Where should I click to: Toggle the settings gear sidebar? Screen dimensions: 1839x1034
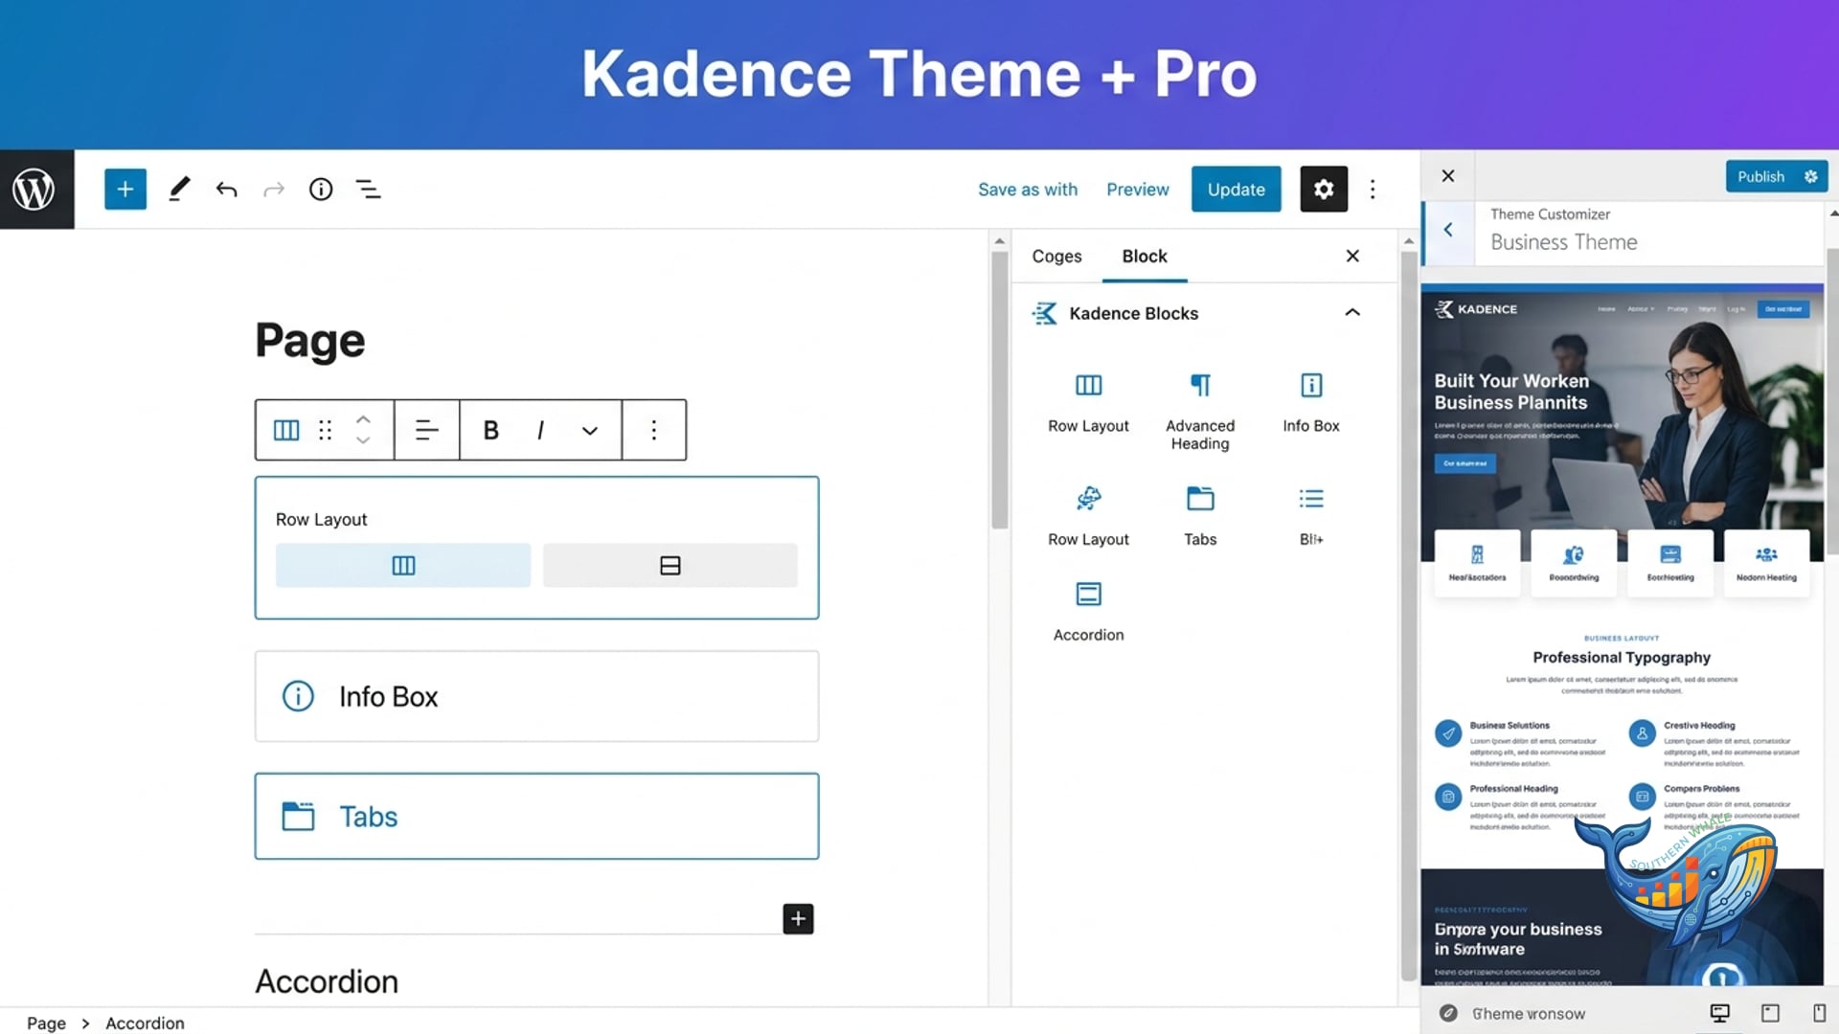[1324, 189]
